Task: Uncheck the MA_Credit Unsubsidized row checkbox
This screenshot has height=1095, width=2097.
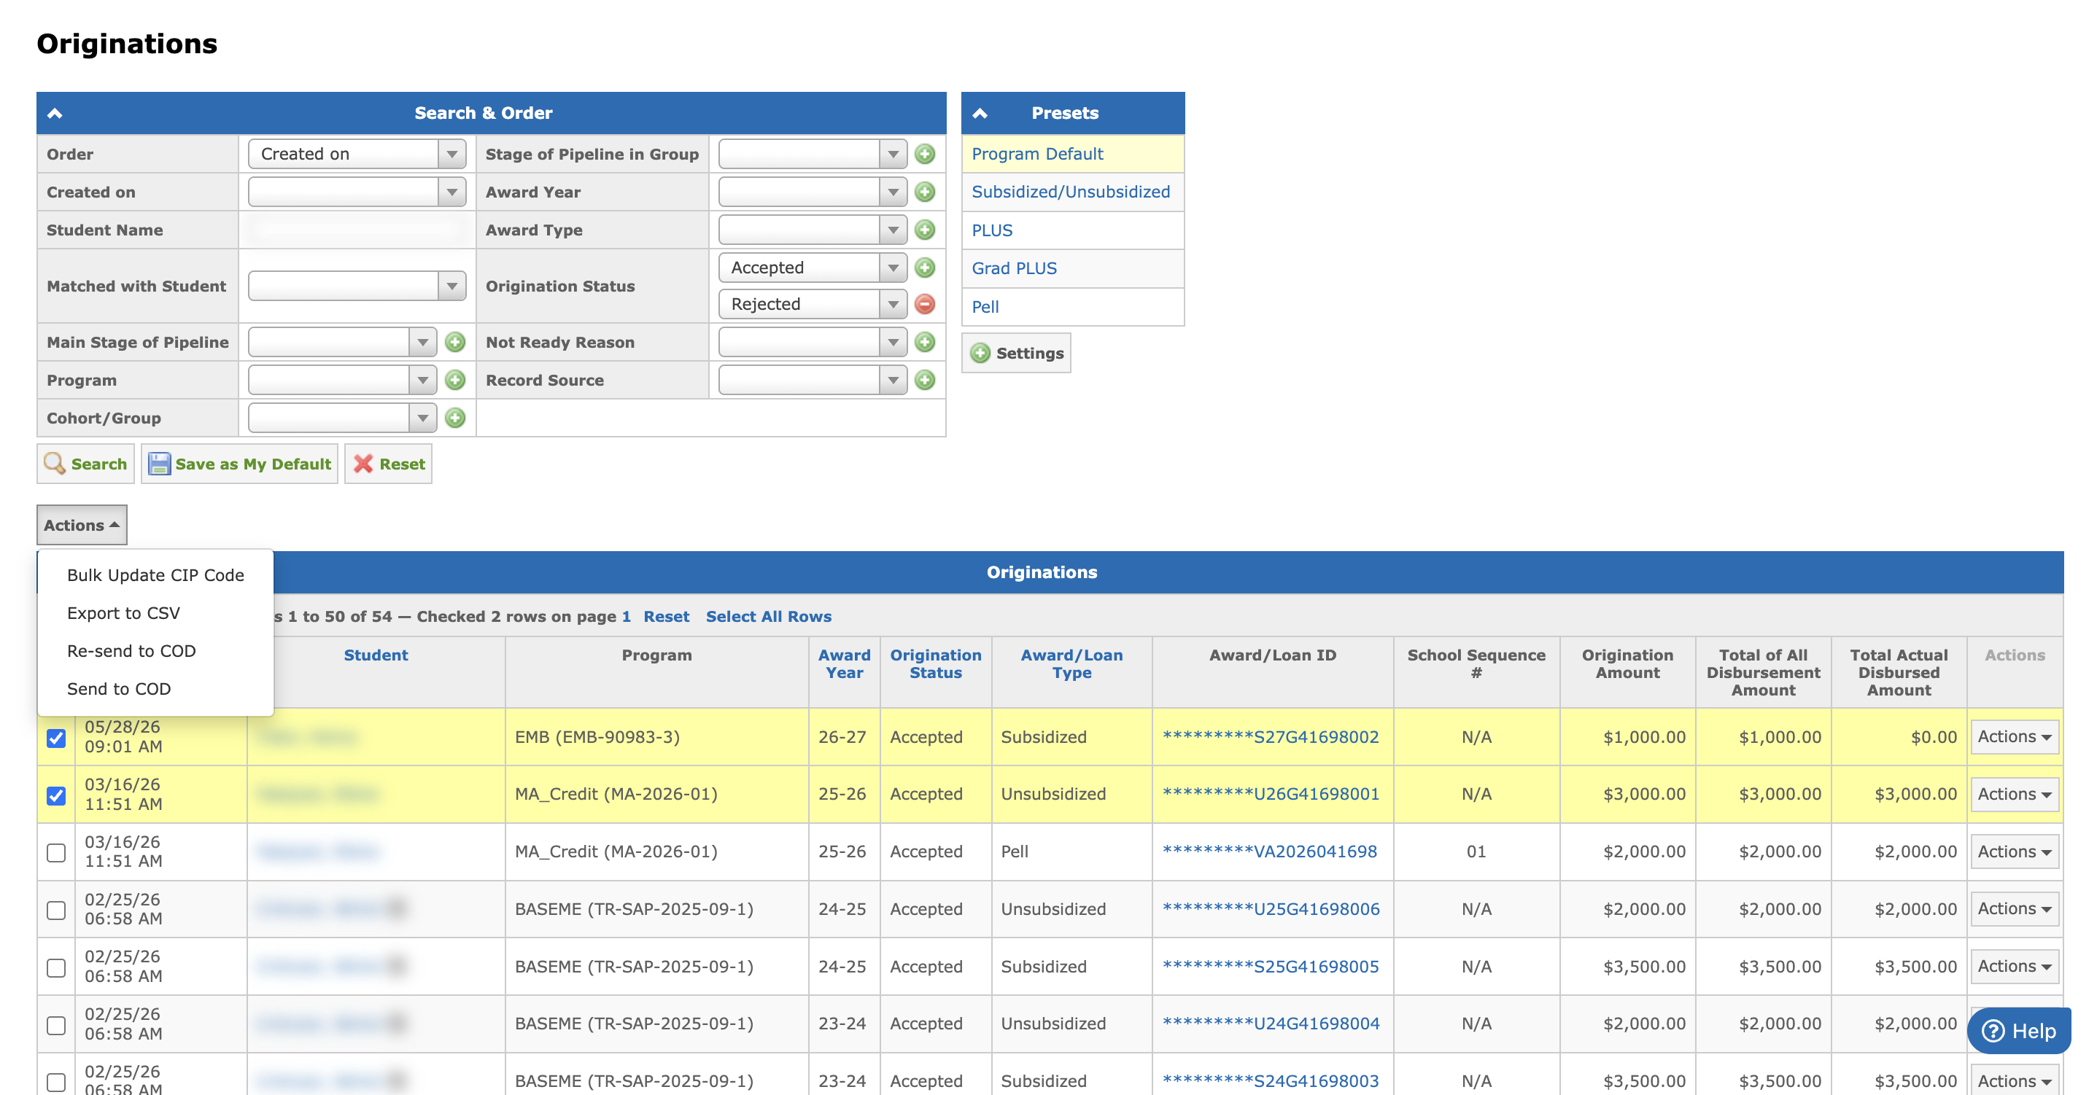Action: pyautogui.click(x=56, y=795)
